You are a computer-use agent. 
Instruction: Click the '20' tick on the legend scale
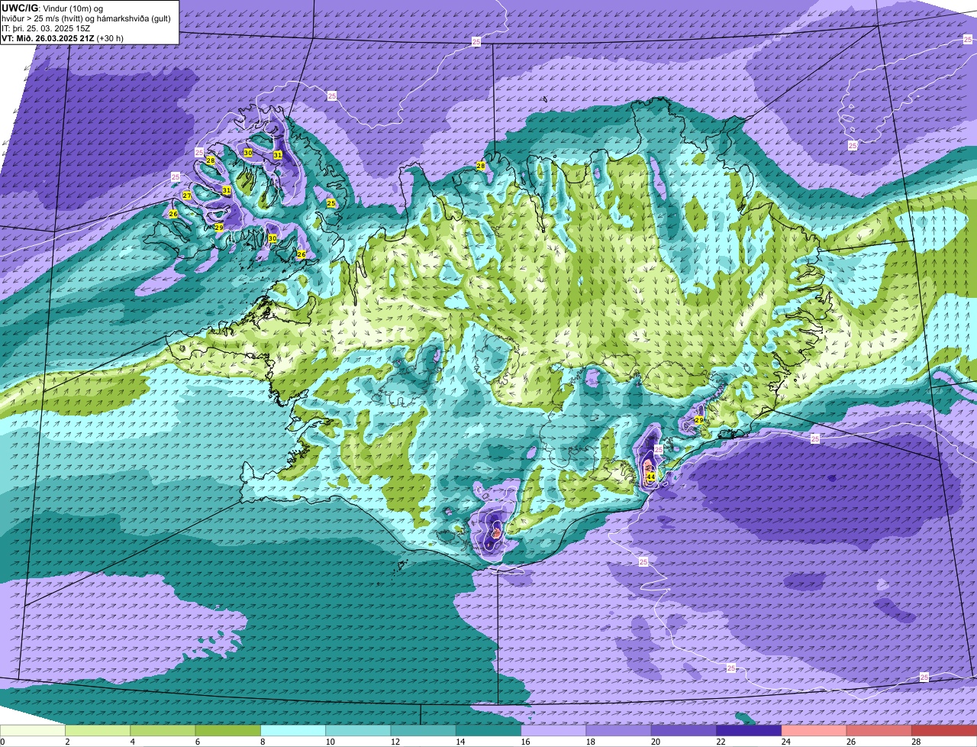(656, 742)
